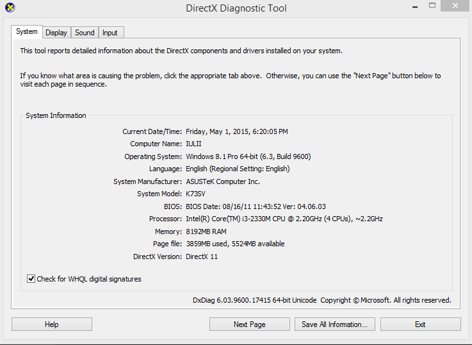Click the Intel Core i3-2330M processor value

point(284,219)
